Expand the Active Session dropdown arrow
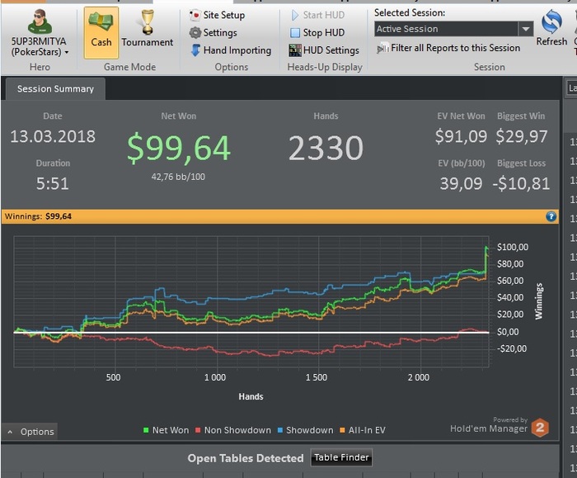Viewport: 577px width, 478px height. (526, 29)
